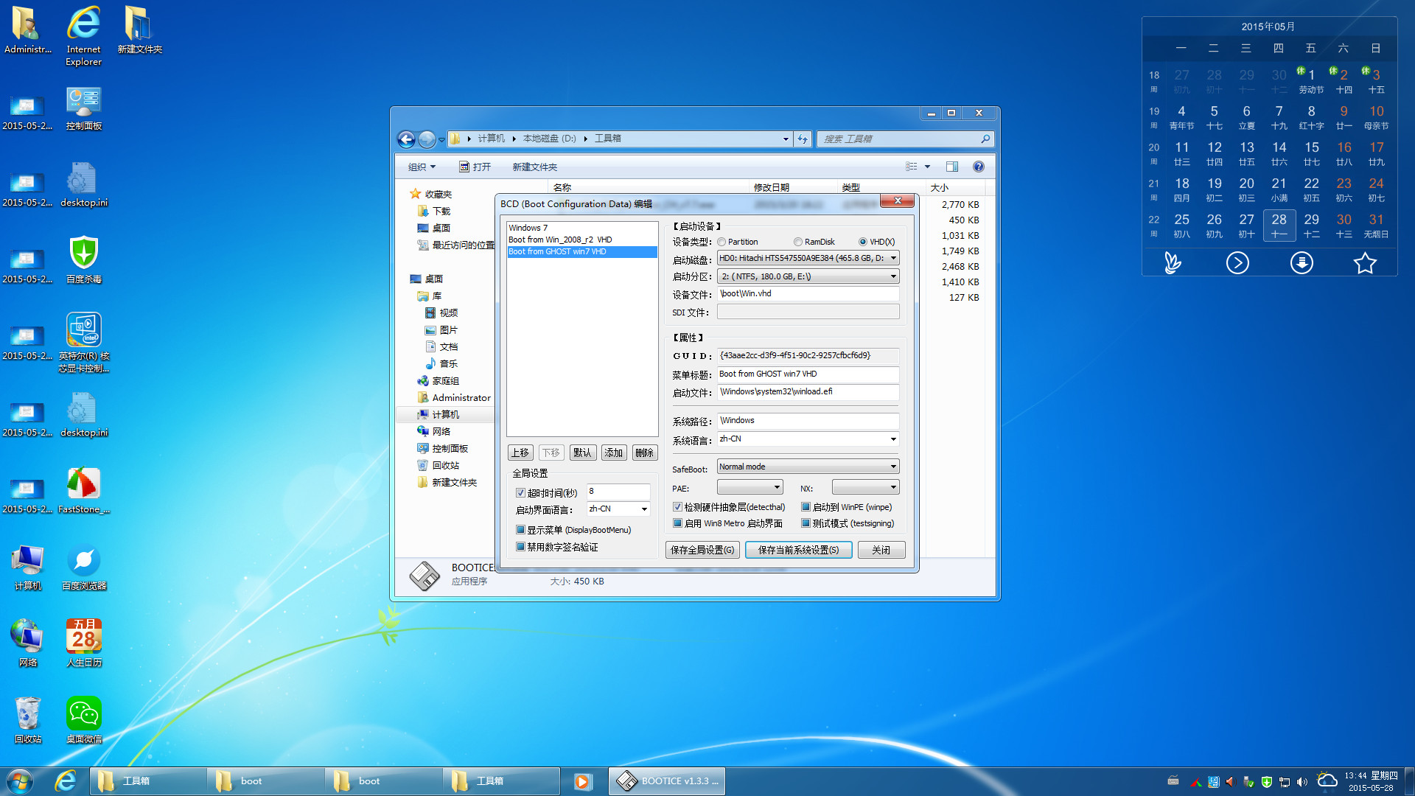
Task: Open 英特尔 graphics control desktop icon
Action: click(x=83, y=342)
